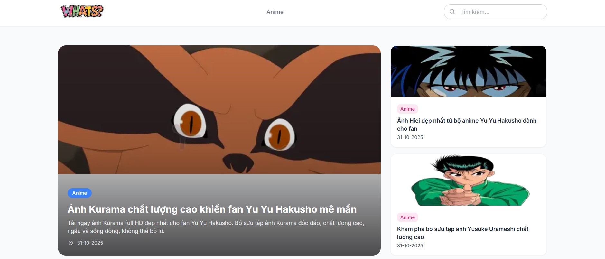
Task: Click the Yusuke card date 31-10-2025
Action: tap(410, 246)
